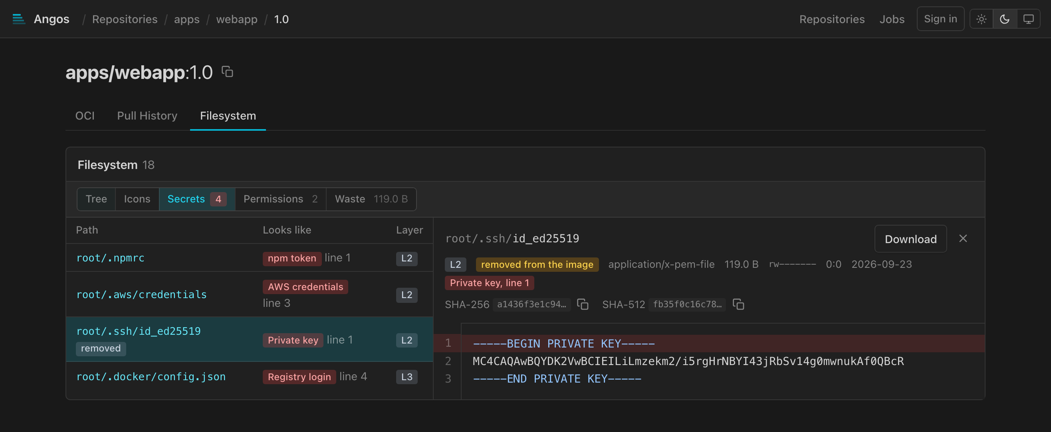Show the Icons view
Screen dimensions: 1051x432
tap(137, 199)
